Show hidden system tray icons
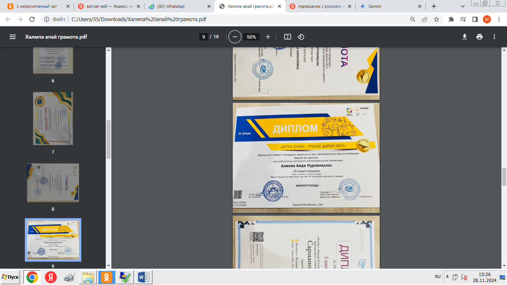The image size is (507, 285). [448, 277]
